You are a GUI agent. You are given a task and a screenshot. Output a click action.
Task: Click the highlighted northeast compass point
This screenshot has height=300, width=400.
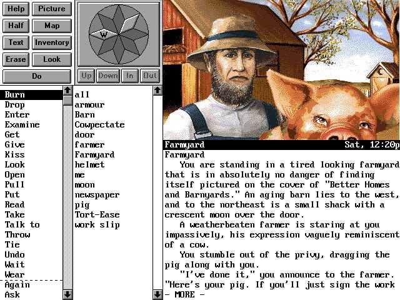coord(129,24)
